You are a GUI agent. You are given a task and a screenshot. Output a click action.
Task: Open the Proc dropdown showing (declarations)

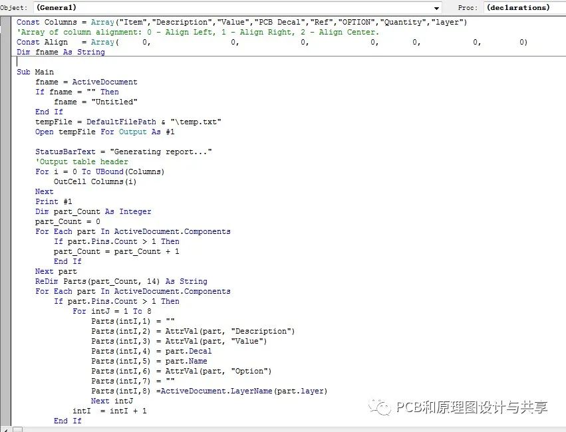(x=525, y=7)
